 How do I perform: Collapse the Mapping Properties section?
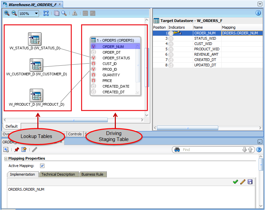[x=5, y=158]
